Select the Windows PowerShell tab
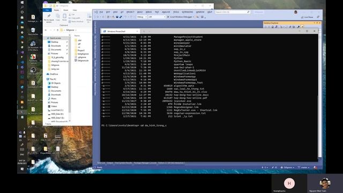The width and height of the screenshot is (343, 193). pyautogui.click(x=120, y=31)
